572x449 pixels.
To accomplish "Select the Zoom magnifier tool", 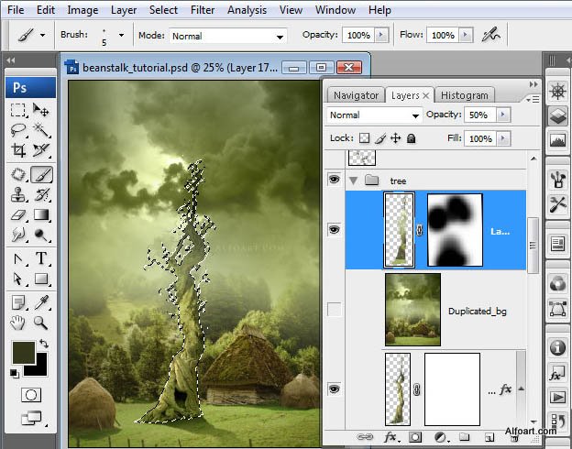I will pos(41,323).
